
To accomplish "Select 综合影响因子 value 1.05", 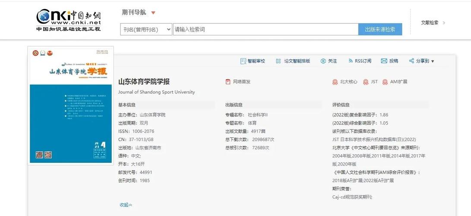I will pyautogui.click(x=384, y=123).
